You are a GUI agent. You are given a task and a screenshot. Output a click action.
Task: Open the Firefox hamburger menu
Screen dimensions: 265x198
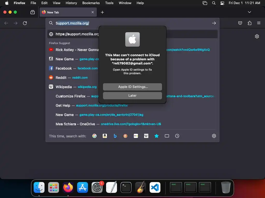[x=259, y=23]
